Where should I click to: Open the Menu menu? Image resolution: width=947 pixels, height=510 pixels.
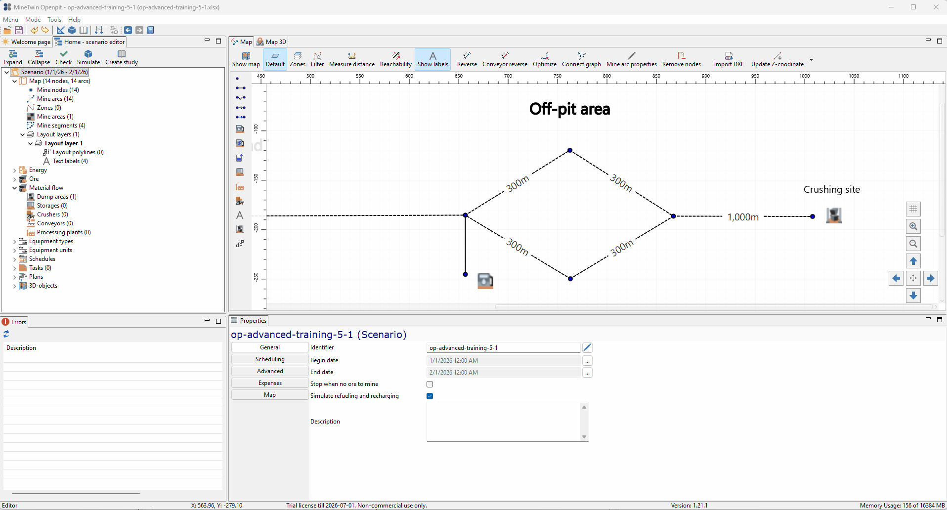point(10,20)
